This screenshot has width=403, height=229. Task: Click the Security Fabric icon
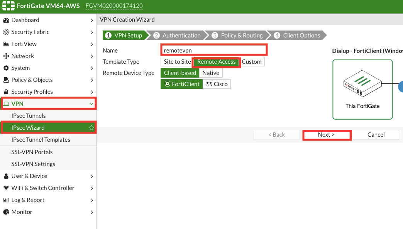point(6,32)
